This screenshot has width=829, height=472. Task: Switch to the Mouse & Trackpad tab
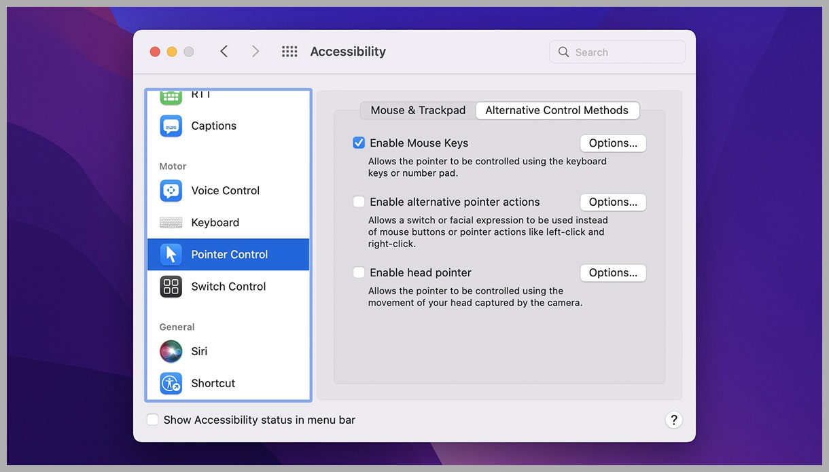(x=418, y=110)
